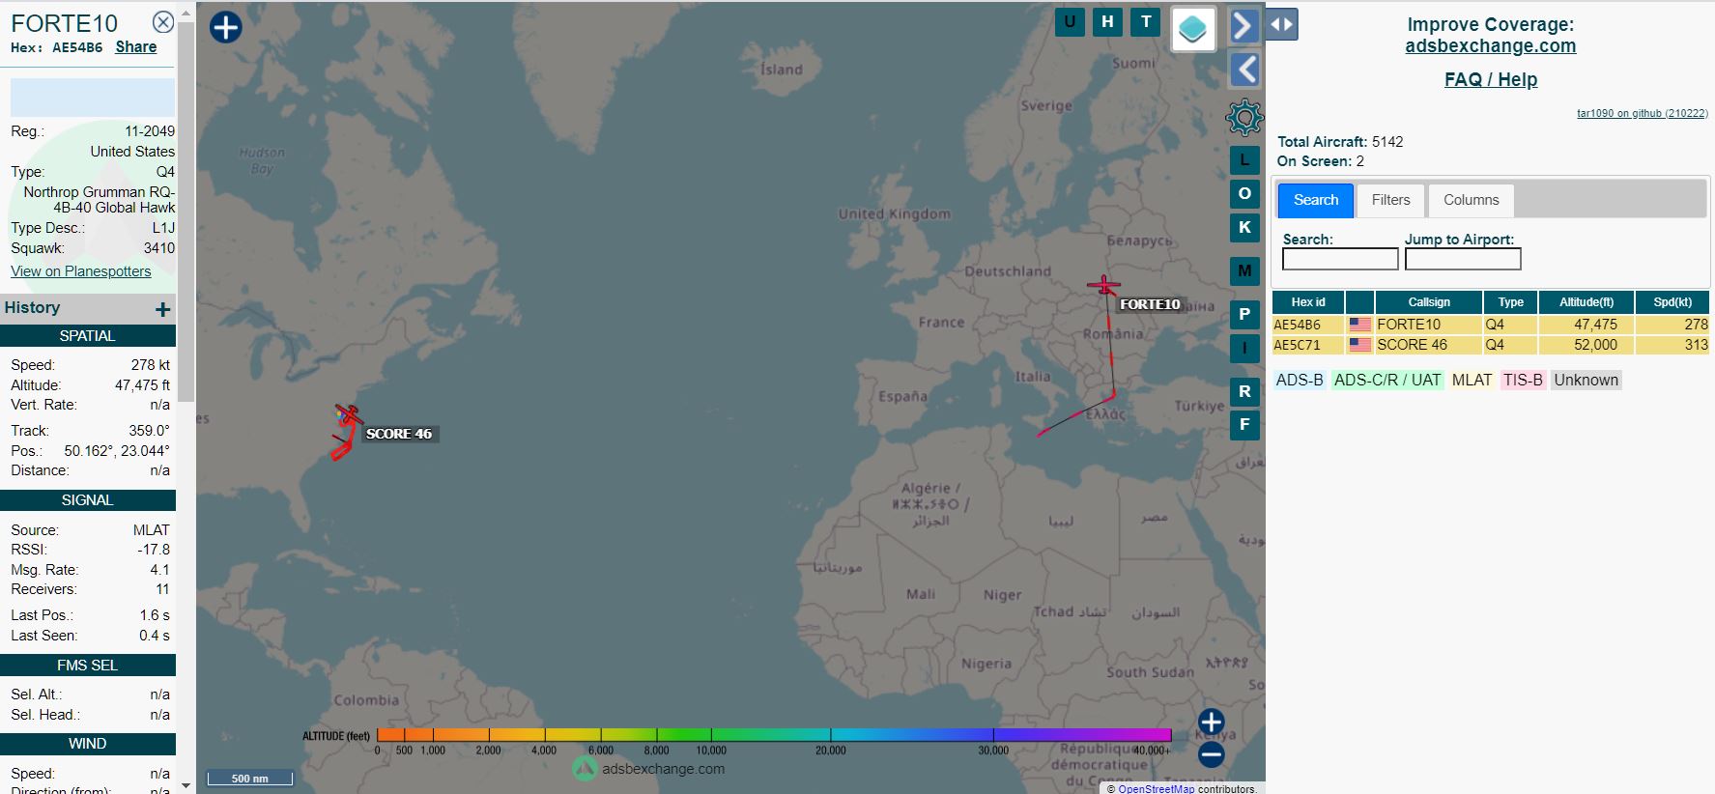
Task: Select the FORTE10 aircraft icon on map
Action: click(x=1103, y=285)
